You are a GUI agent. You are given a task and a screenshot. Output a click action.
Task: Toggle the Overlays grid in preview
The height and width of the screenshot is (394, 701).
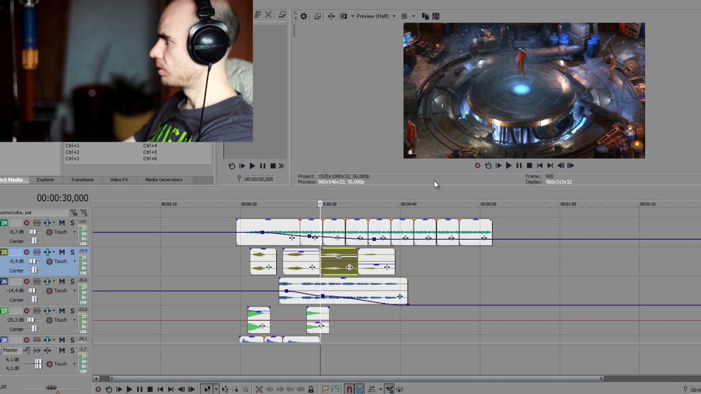click(x=404, y=16)
